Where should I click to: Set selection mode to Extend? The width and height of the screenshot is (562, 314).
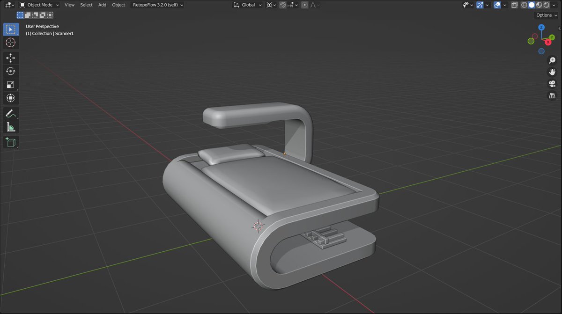coord(27,15)
